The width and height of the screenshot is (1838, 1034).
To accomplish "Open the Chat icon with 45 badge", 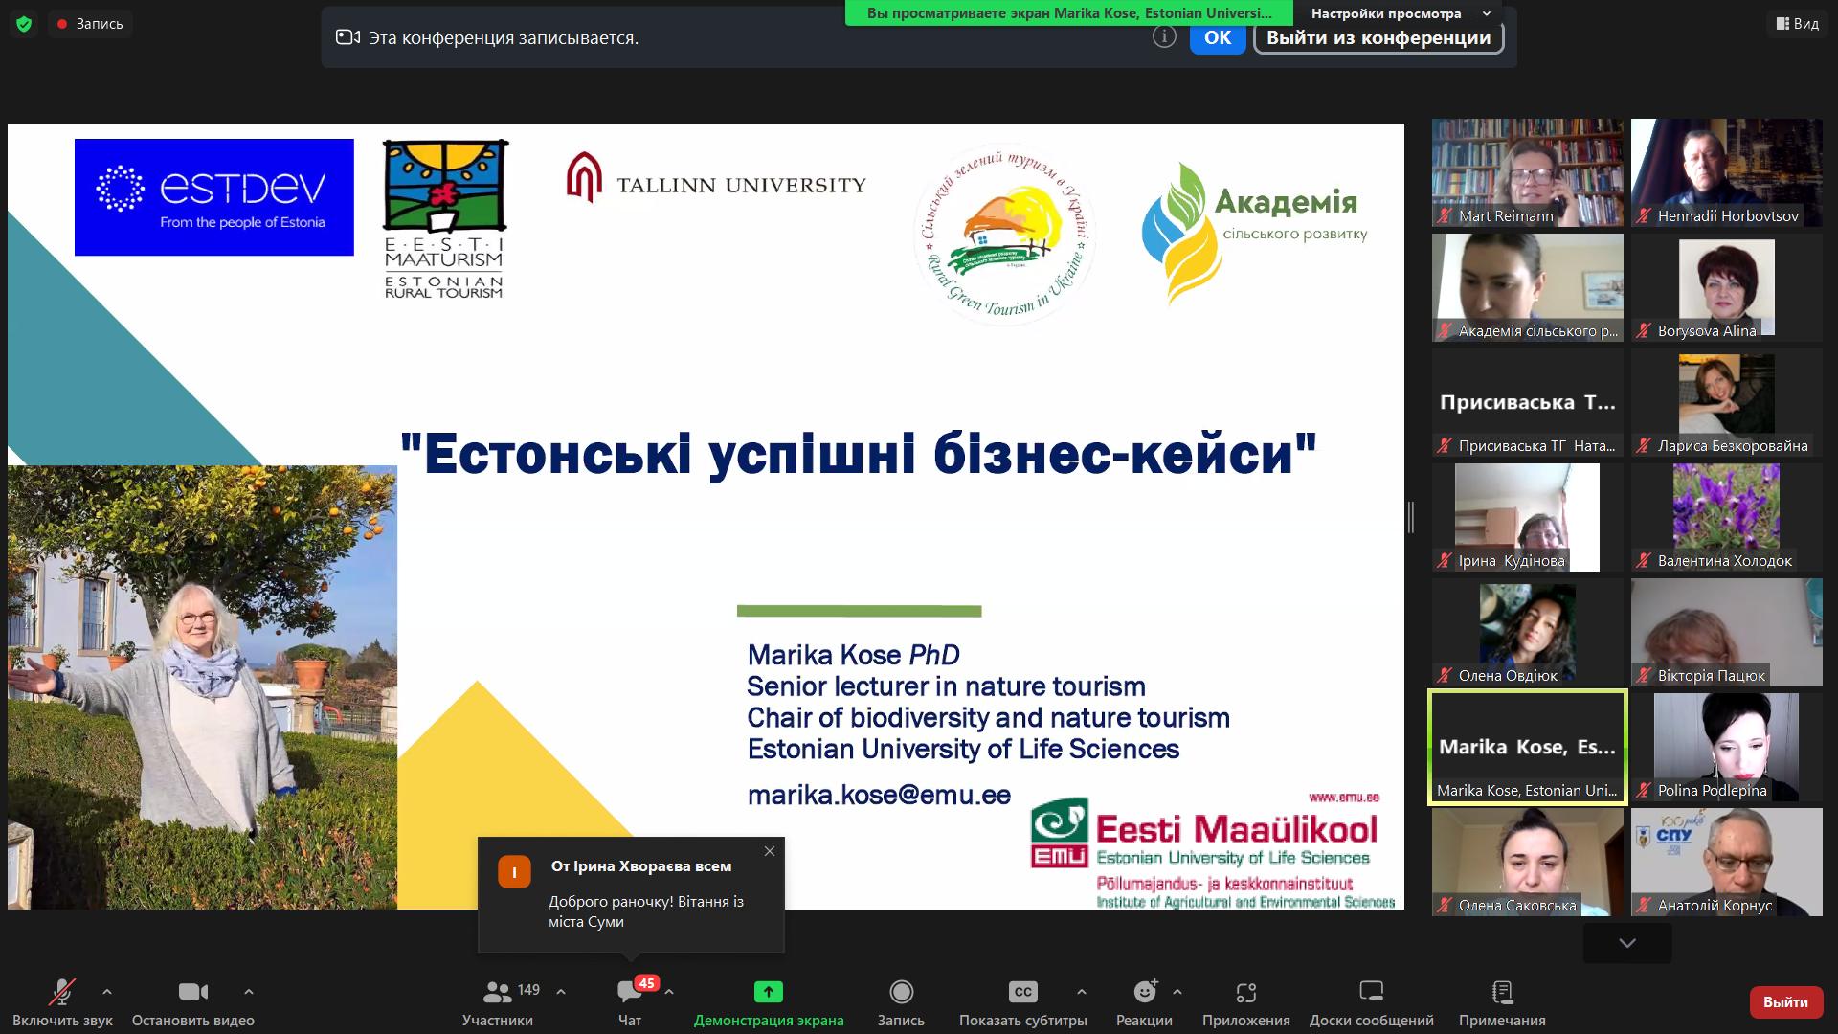I will click(x=630, y=993).
